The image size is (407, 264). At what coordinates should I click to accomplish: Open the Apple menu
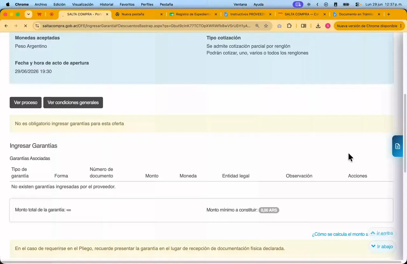[x=8, y=4]
